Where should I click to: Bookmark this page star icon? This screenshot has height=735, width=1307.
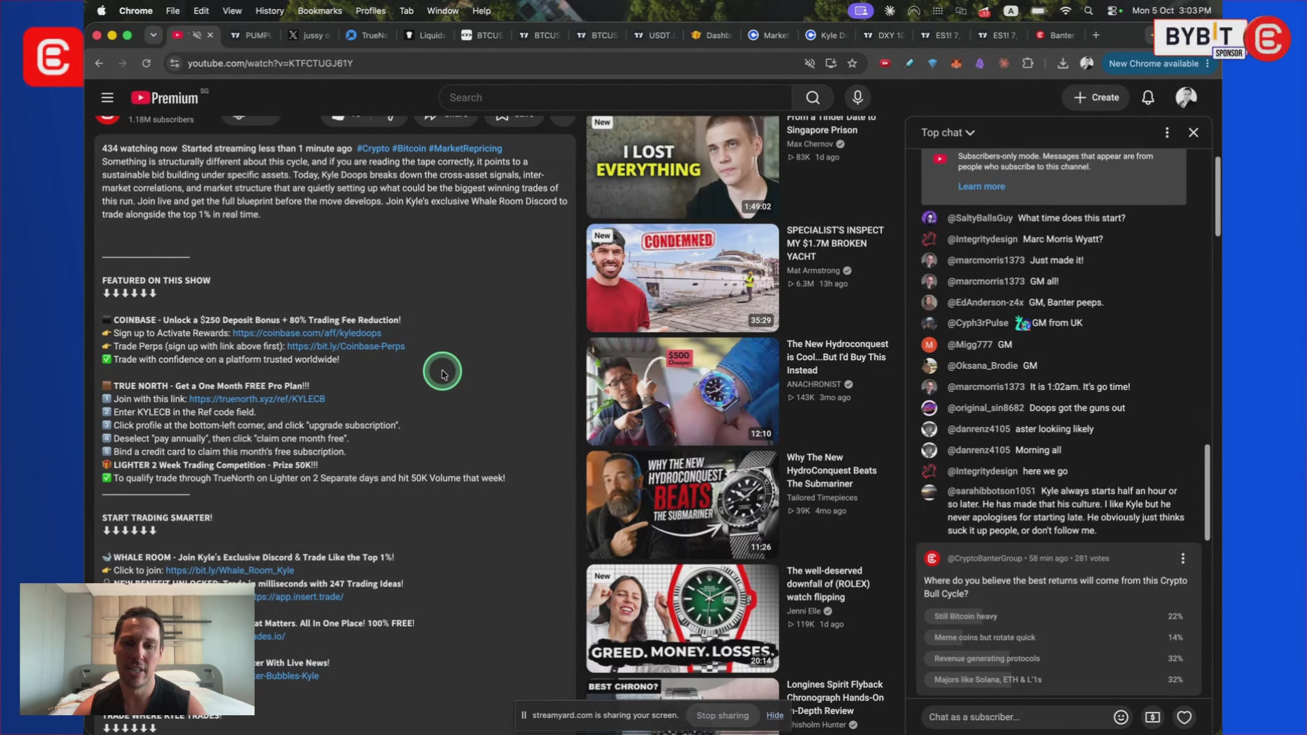(852, 63)
